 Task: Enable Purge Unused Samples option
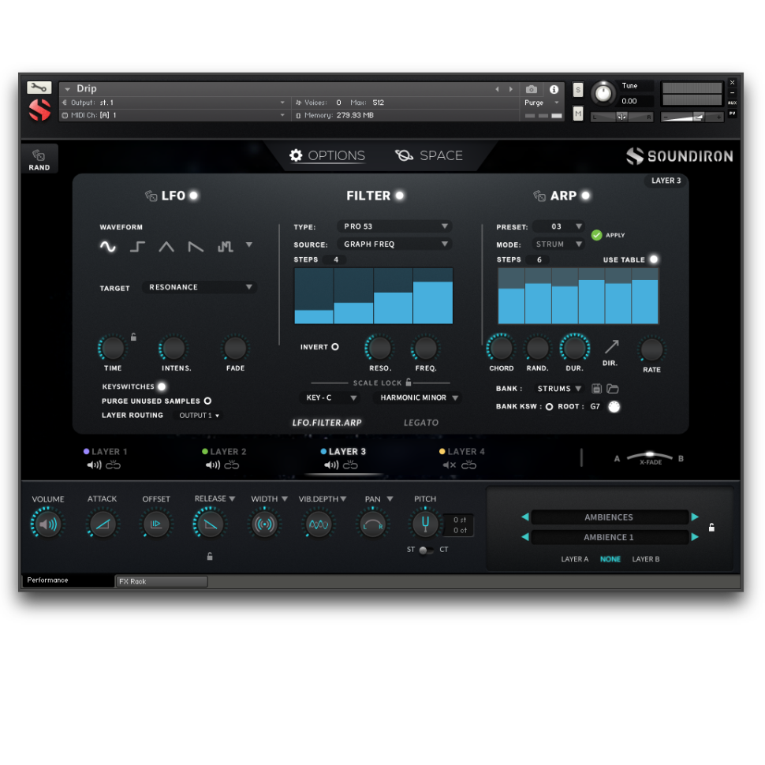coord(208,401)
